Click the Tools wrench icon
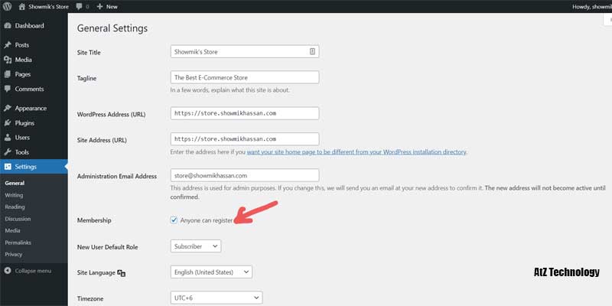This screenshot has height=306, width=612. (7, 152)
